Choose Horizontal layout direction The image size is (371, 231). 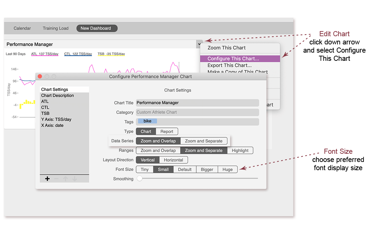click(x=173, y=160)
